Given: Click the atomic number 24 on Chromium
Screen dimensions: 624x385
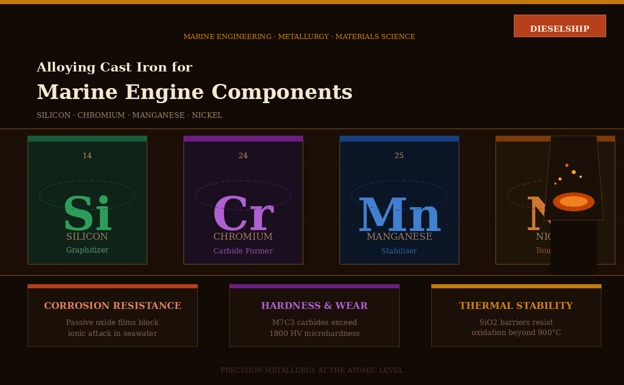Looking at the screenshot, I should coord(243,155).
